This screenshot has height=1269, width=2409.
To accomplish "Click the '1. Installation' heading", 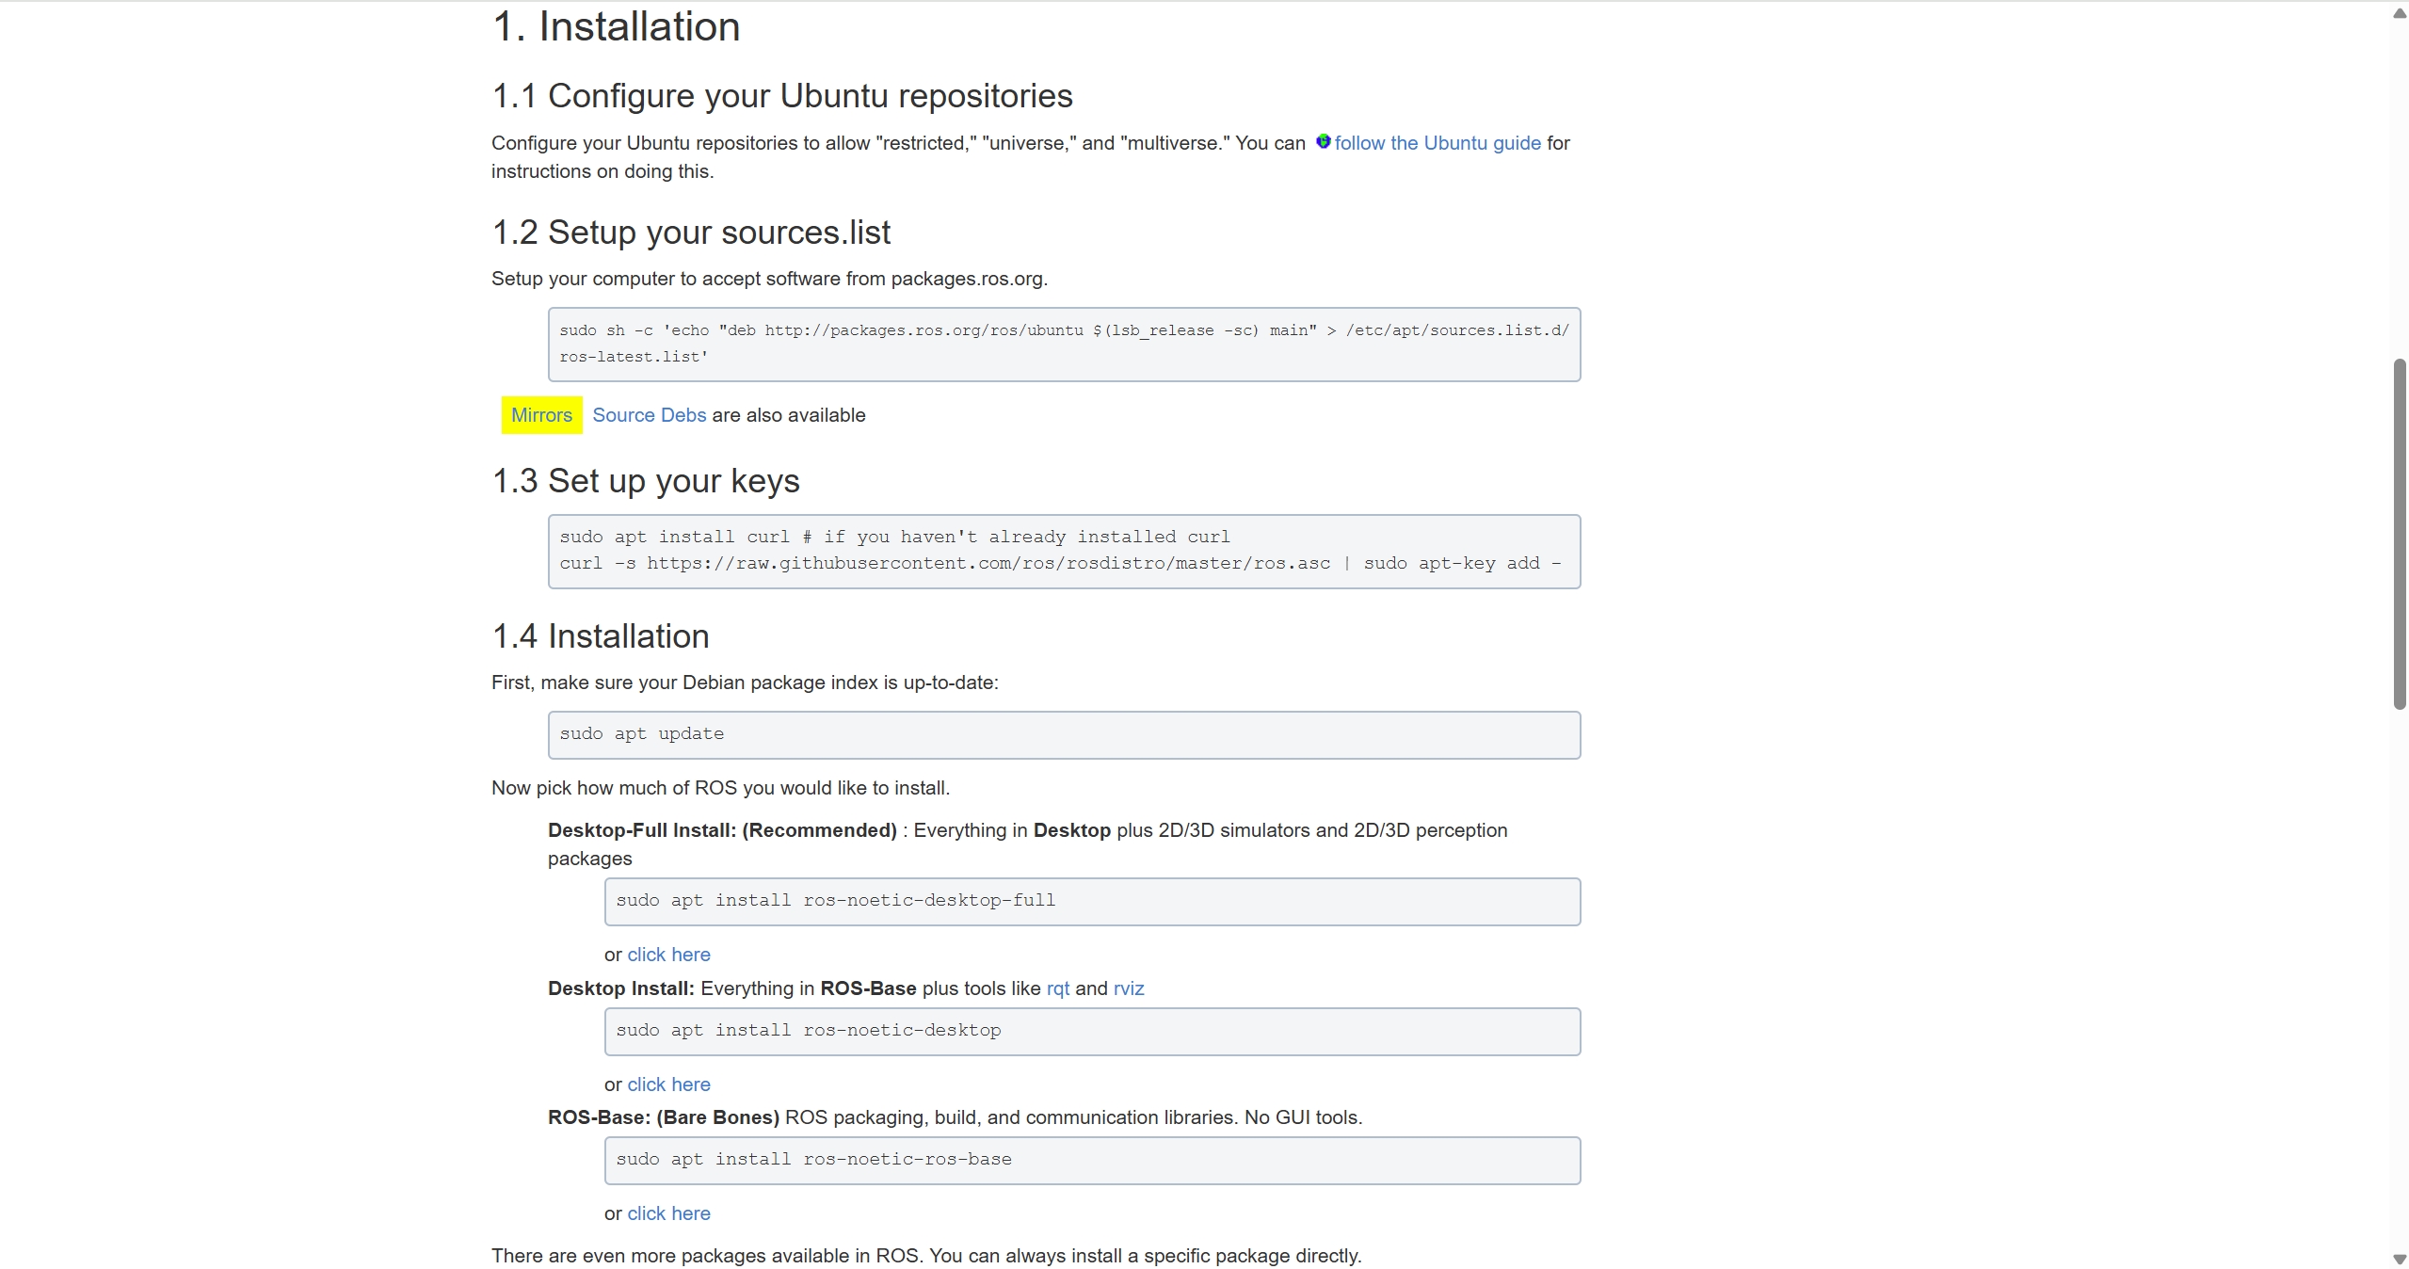I will click(x=616, y=26).
